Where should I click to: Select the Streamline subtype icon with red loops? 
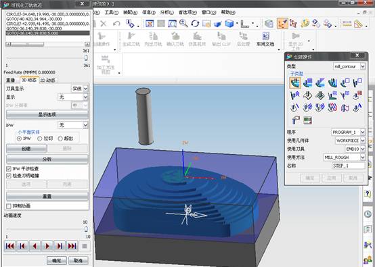click(x=332, y=107)
